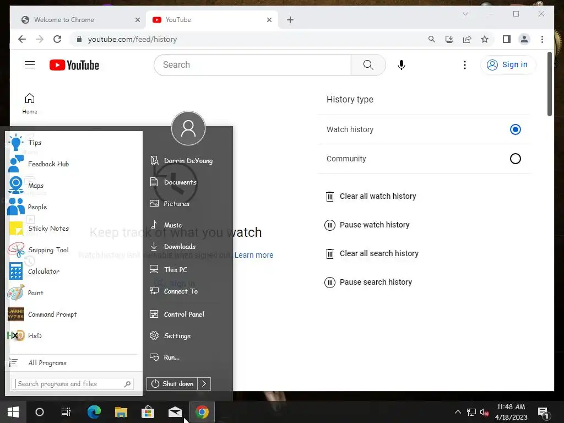Follow the Learn more link
The height and width of the screenshot is (423, 564).
tap(254, 255)
